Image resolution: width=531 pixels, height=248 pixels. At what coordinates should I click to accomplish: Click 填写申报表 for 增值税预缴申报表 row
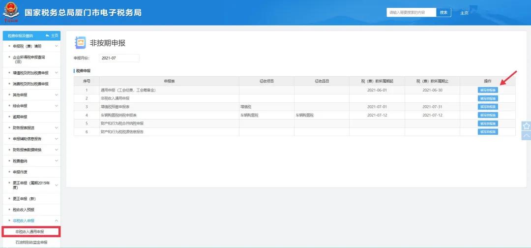click(x=488, y=107)
